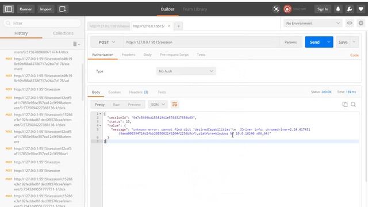Toggle the sidebar panel icon

tap(9, 9)
